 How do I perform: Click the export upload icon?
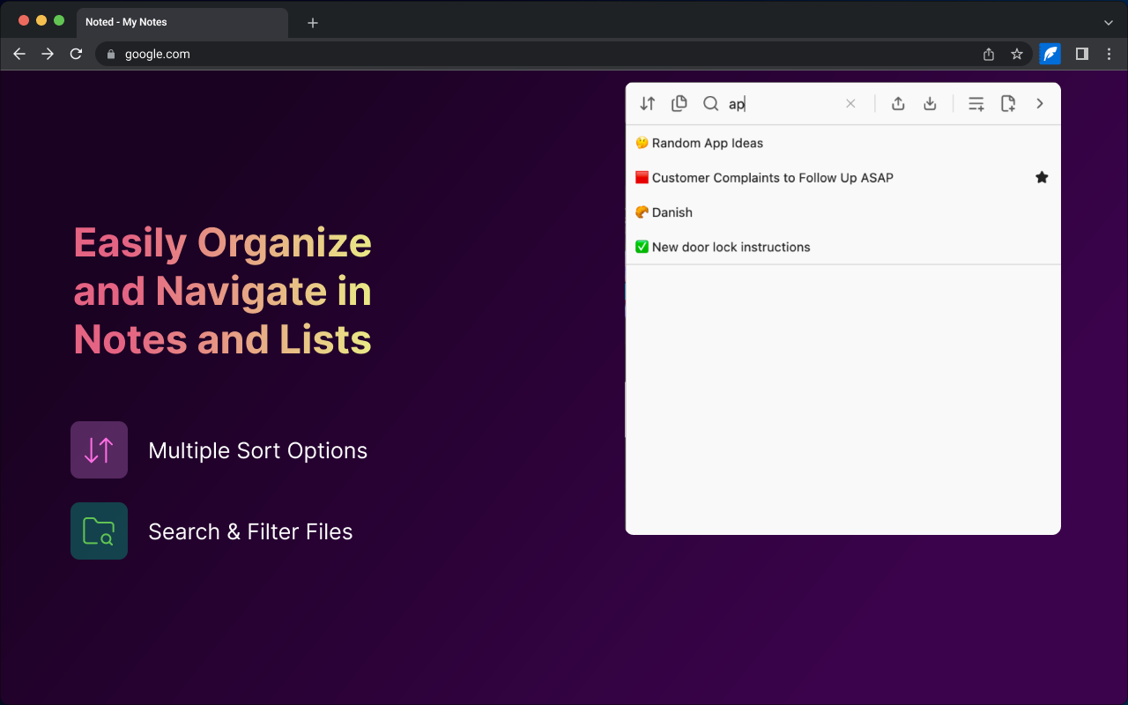898,104
